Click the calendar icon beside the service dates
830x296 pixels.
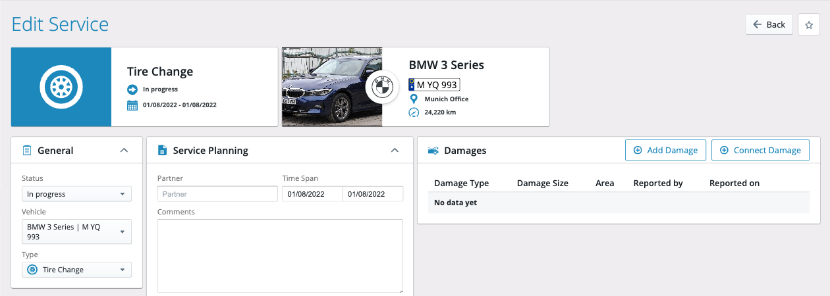point(132,105)
